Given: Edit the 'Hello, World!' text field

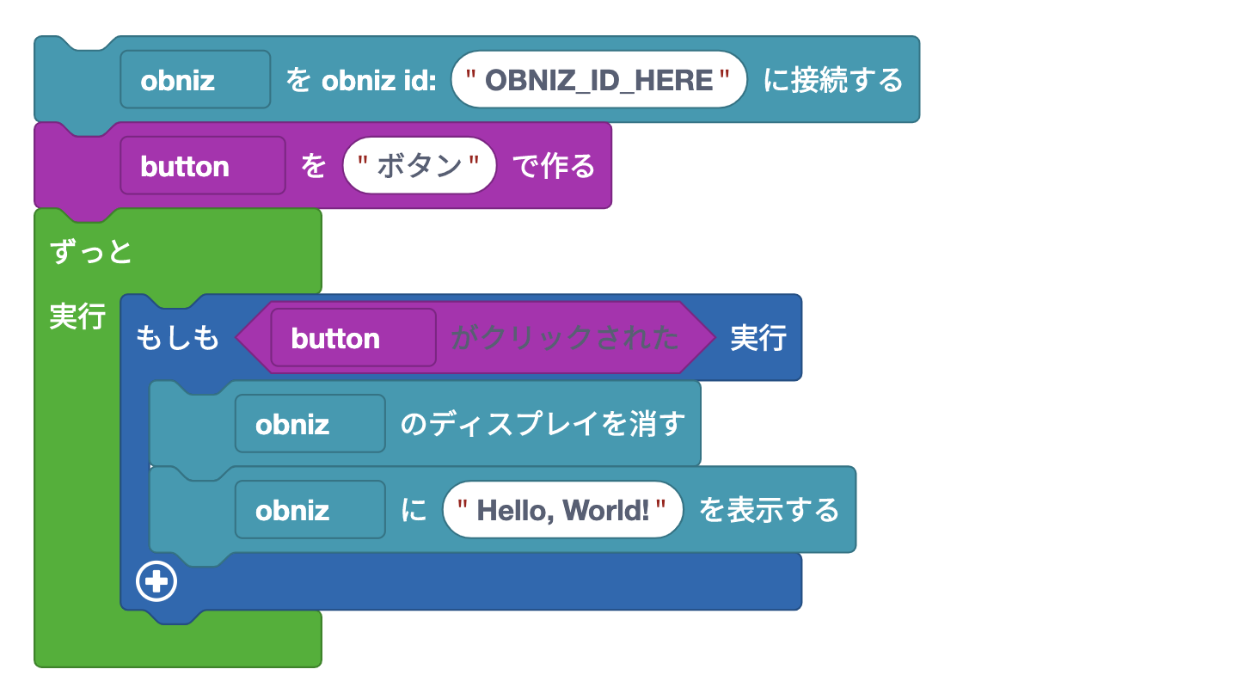Looking at the screenshot, I should point(562,510).
